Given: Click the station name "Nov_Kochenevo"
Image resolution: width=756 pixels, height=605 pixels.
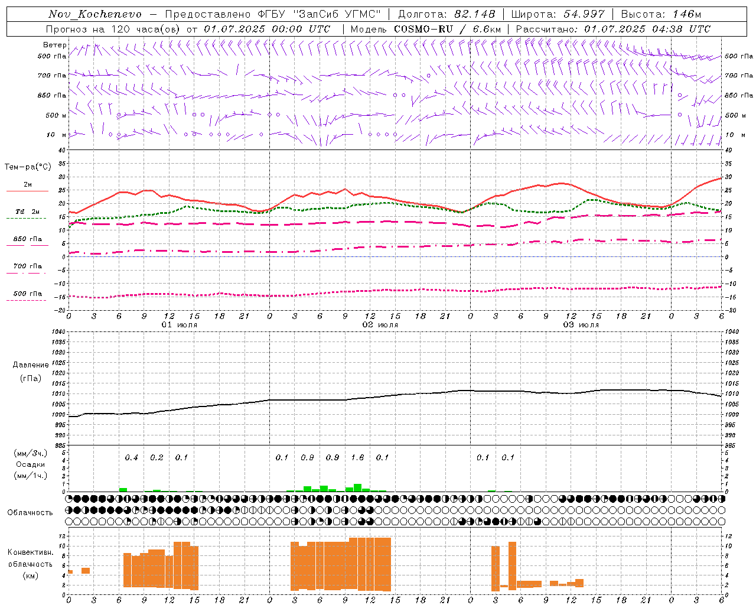Looking at the screenshot, I should (95, 14).
